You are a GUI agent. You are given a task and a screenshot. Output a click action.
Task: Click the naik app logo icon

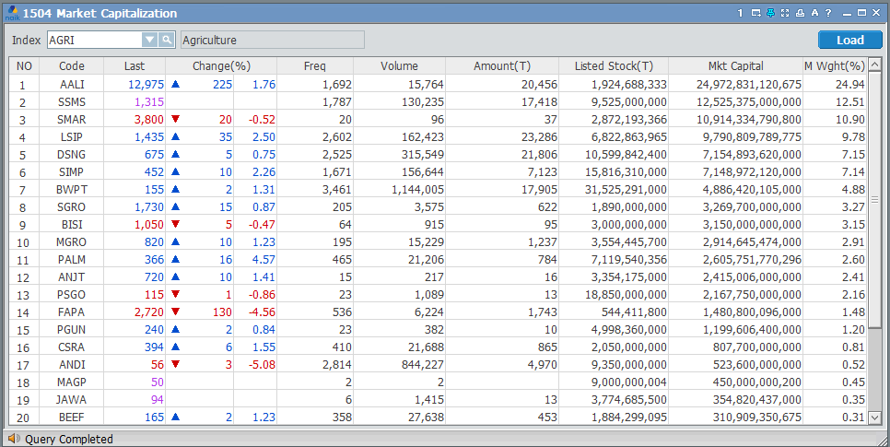coord(11,13)
